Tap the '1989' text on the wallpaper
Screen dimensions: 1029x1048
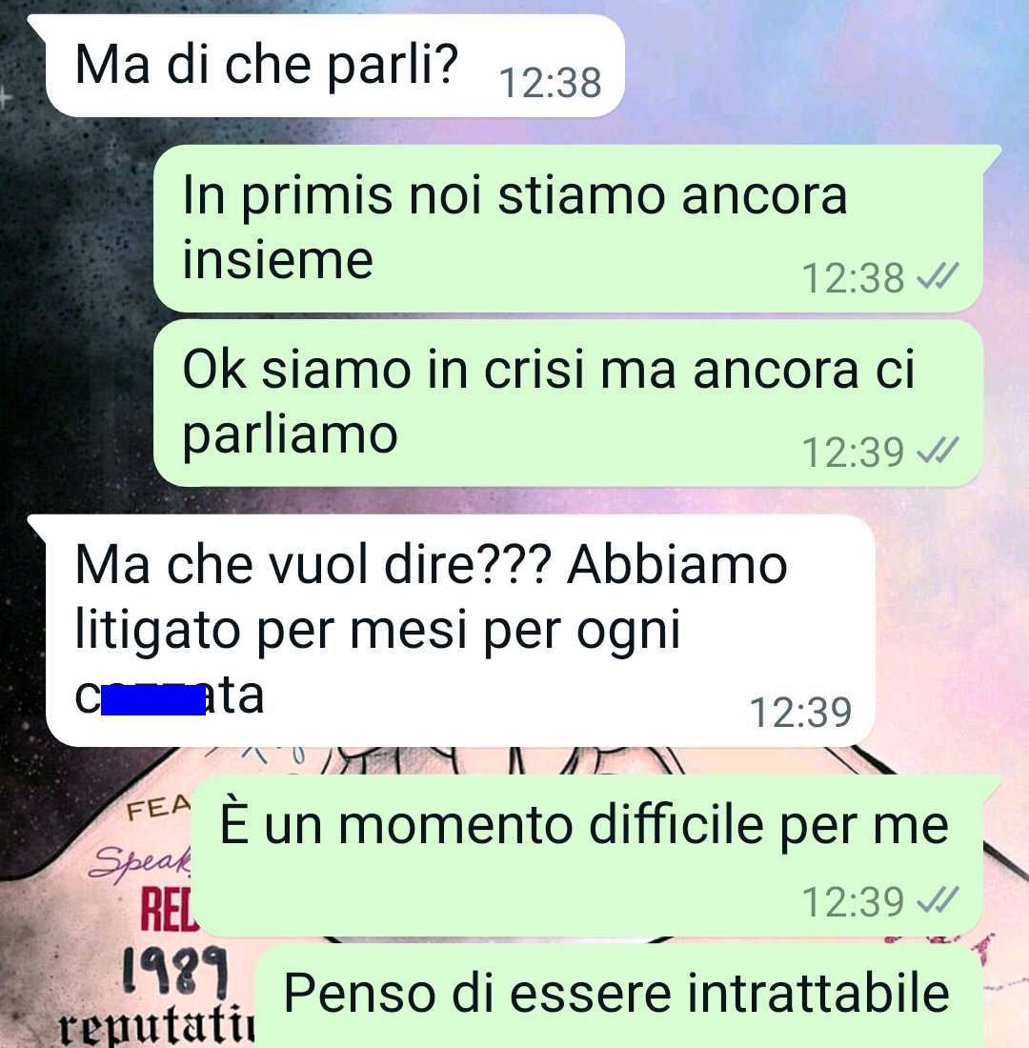tap(176, 970)
